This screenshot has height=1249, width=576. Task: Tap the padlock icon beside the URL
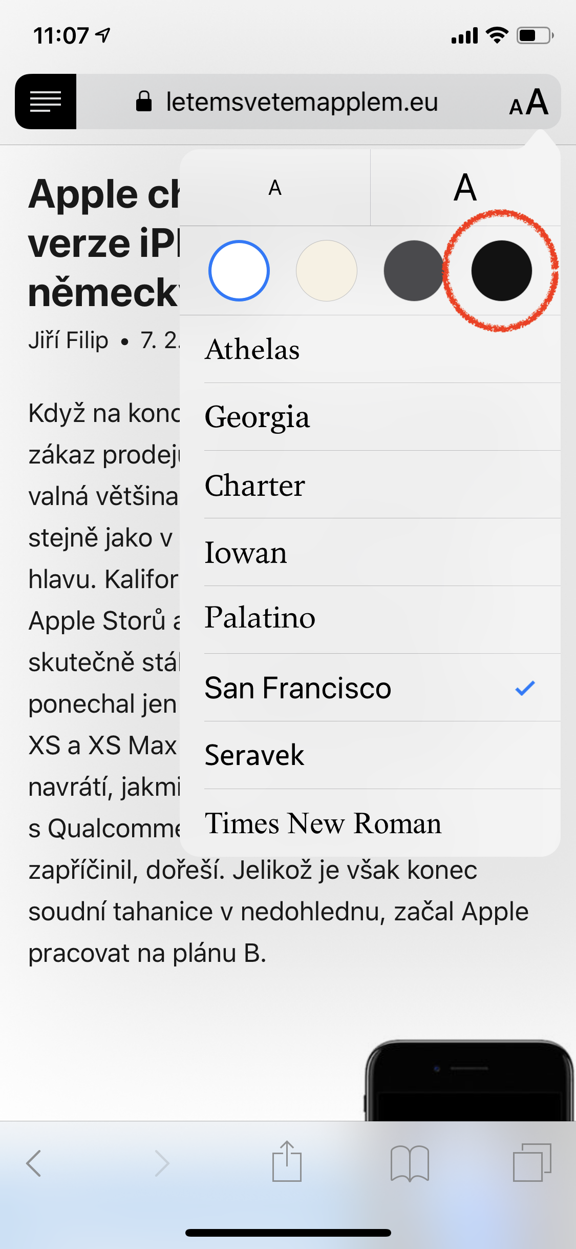(x=144, y=102)
